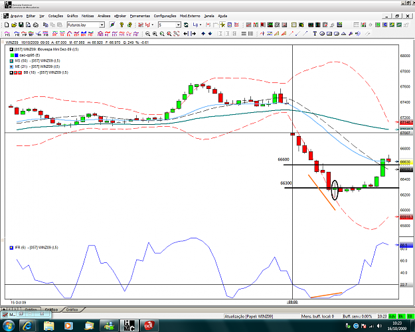This screenshot has width=415, height=332.
Task: Open the Arquivo menu
Action: 17,16
